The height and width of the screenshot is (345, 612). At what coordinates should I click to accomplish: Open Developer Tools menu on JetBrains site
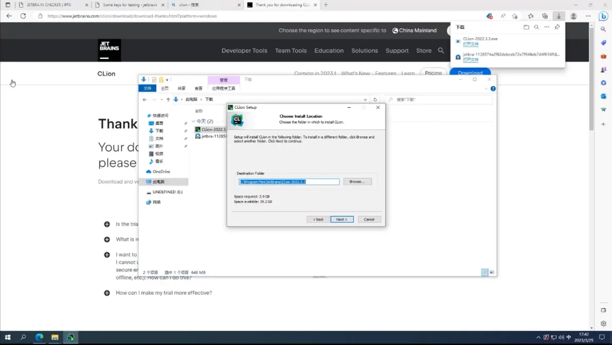244,51
